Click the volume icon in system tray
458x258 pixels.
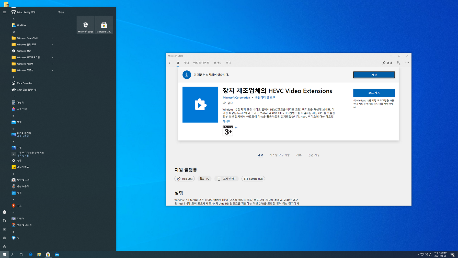tap(426, 254)
